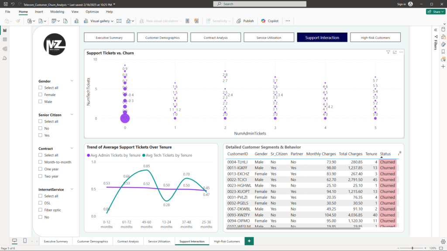Switch to mobile layout icon
Image resolution: width=447 pixels, height=251 pixels.
tap(25, 241)
